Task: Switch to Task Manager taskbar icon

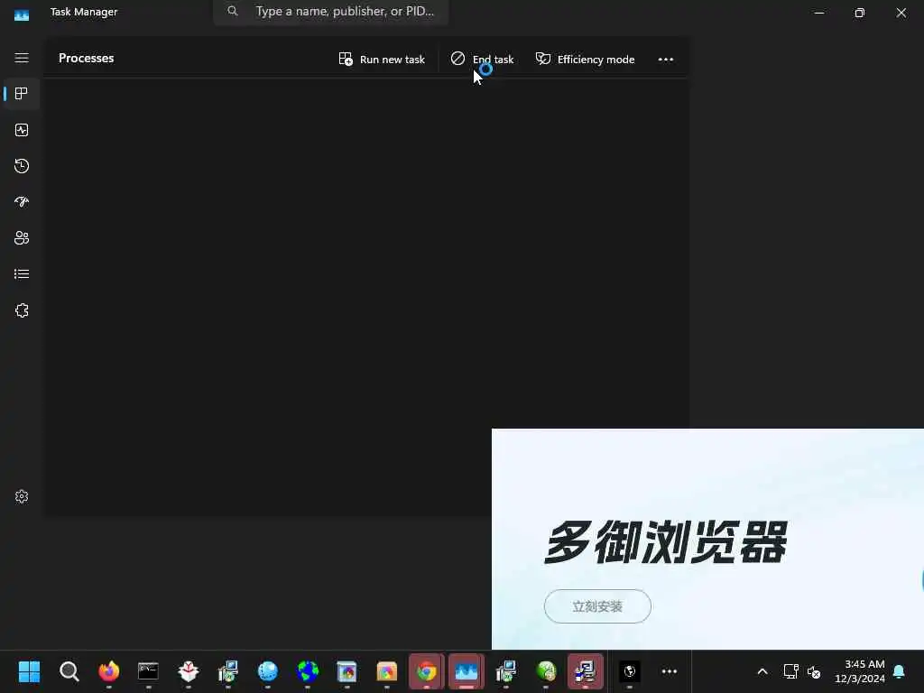Action: coord(467,671)
